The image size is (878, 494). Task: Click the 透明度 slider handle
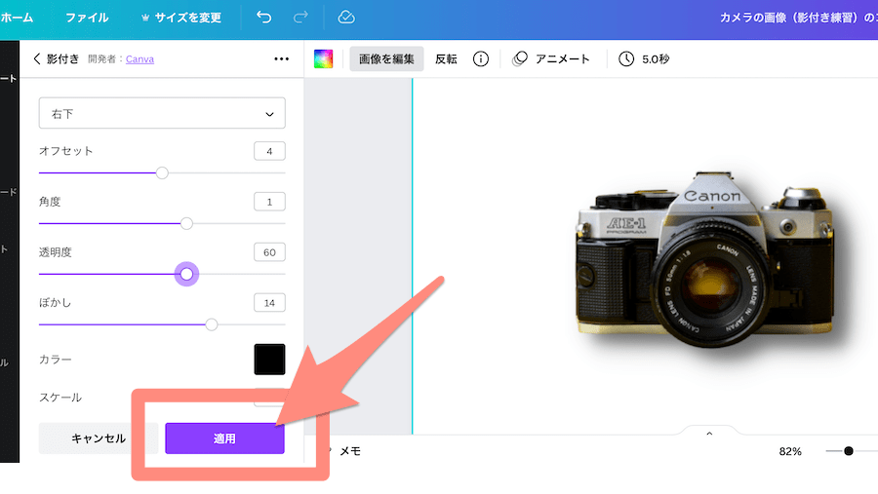(x=186, y=274)
